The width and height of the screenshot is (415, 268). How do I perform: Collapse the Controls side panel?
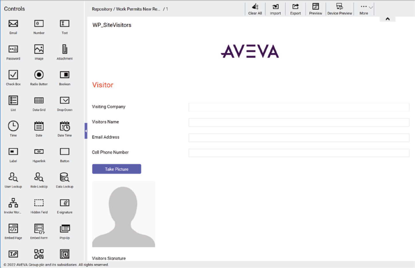(86, 131)
